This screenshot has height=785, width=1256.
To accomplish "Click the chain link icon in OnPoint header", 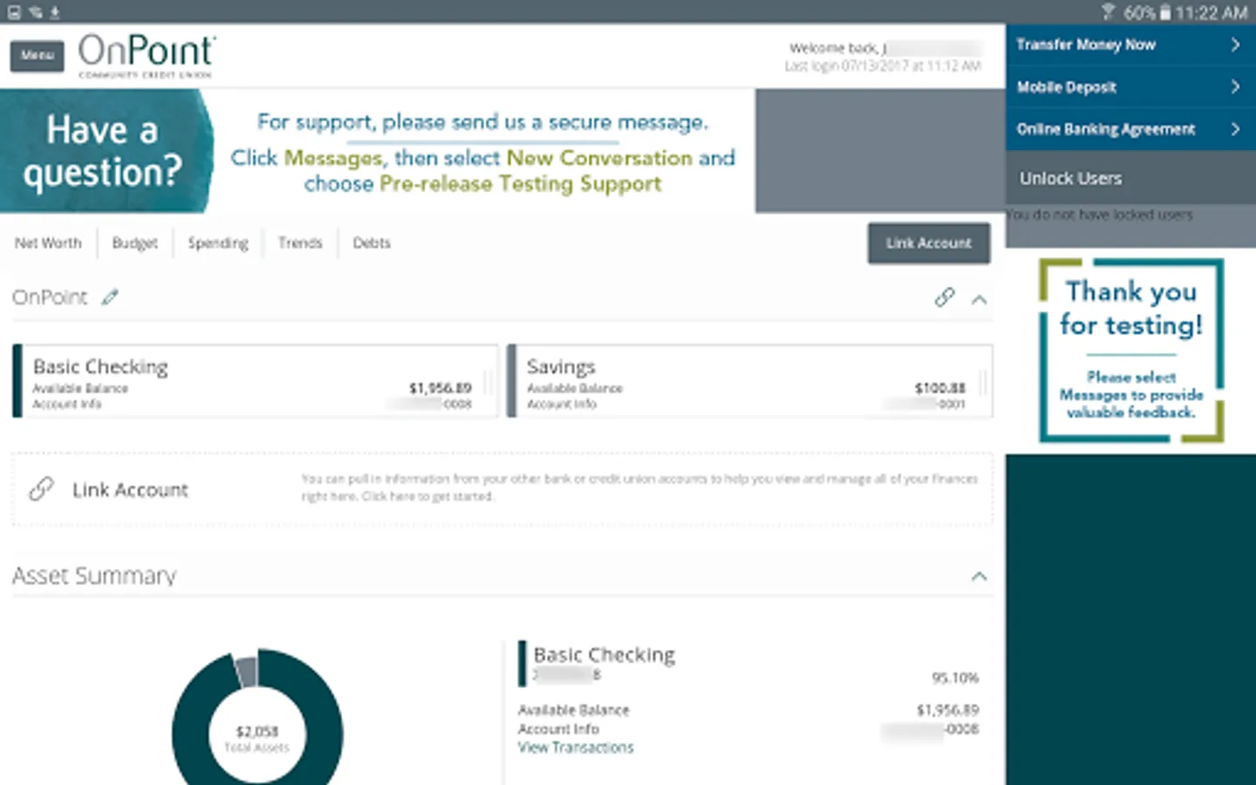I will 945,297.
